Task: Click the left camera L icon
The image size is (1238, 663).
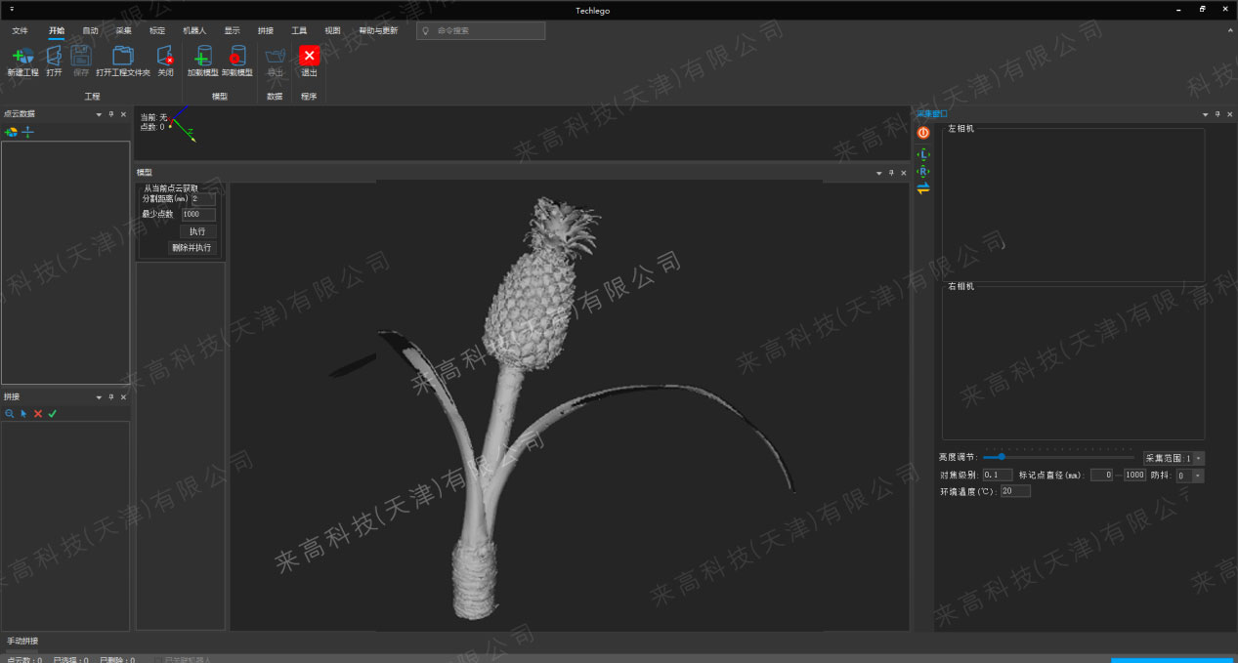Action: 923,154
